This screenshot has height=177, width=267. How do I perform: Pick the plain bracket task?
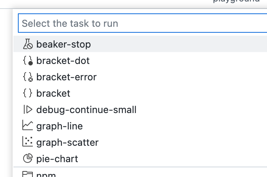pyautogui.click(x=53, y=93)
